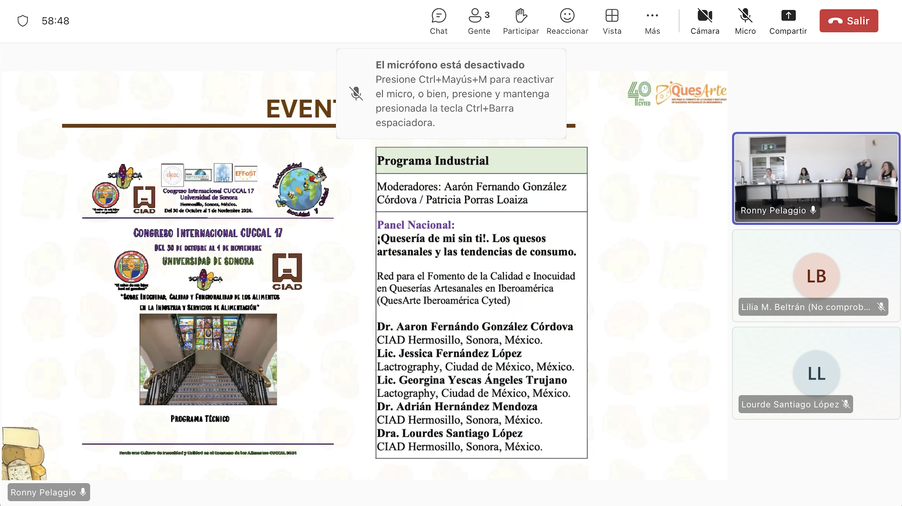
Task: Open the Gente participants list
Action: (x=478, y=21)
